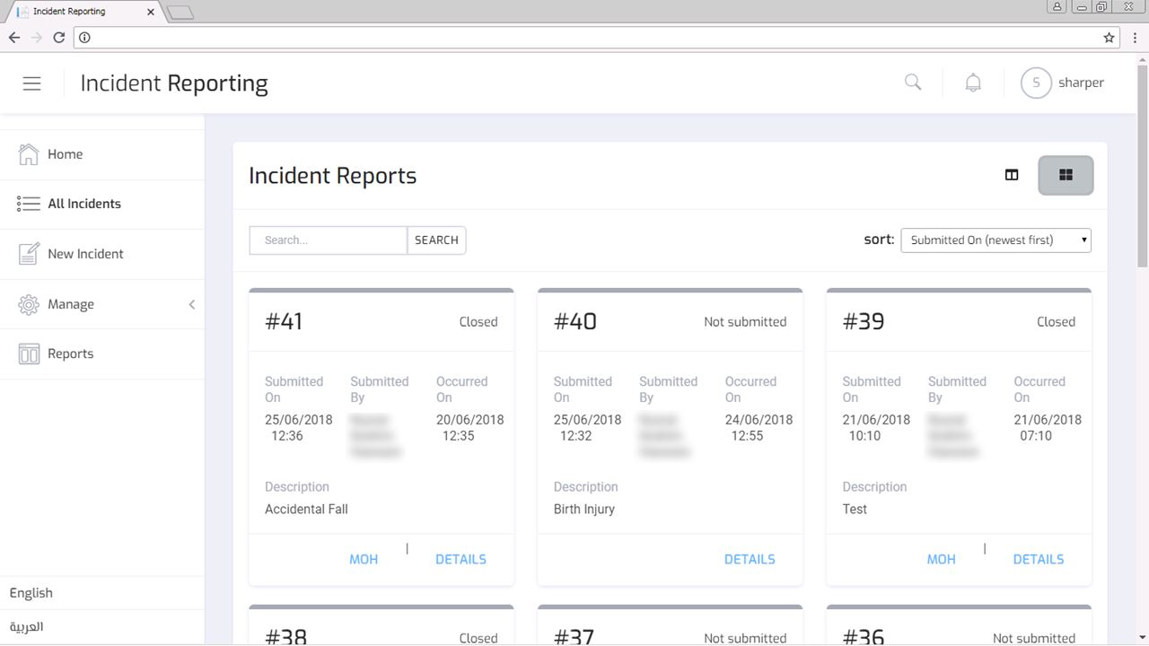Click the SEARCH button
This screenshot has width=1149, height=646.
pos(436,240)
